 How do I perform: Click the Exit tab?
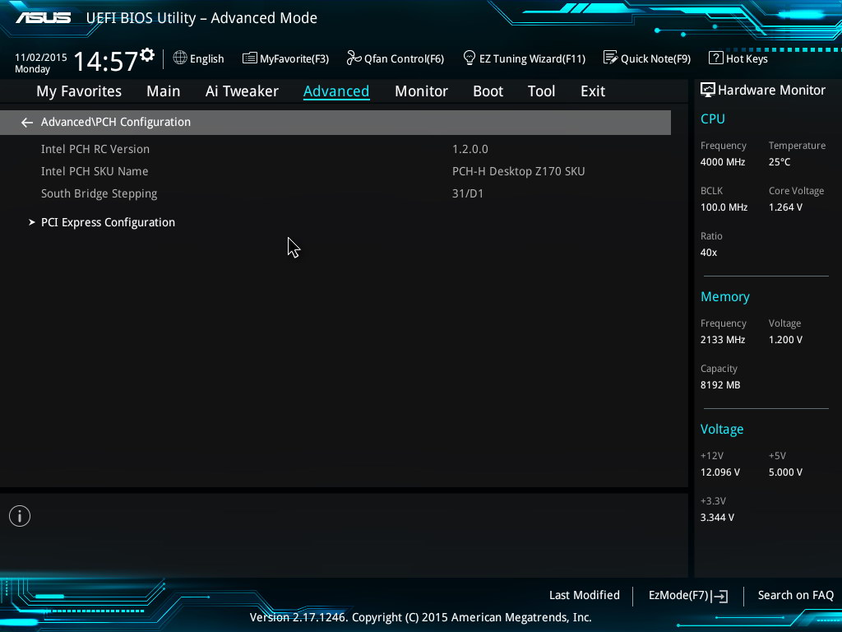tap(592, 91)
